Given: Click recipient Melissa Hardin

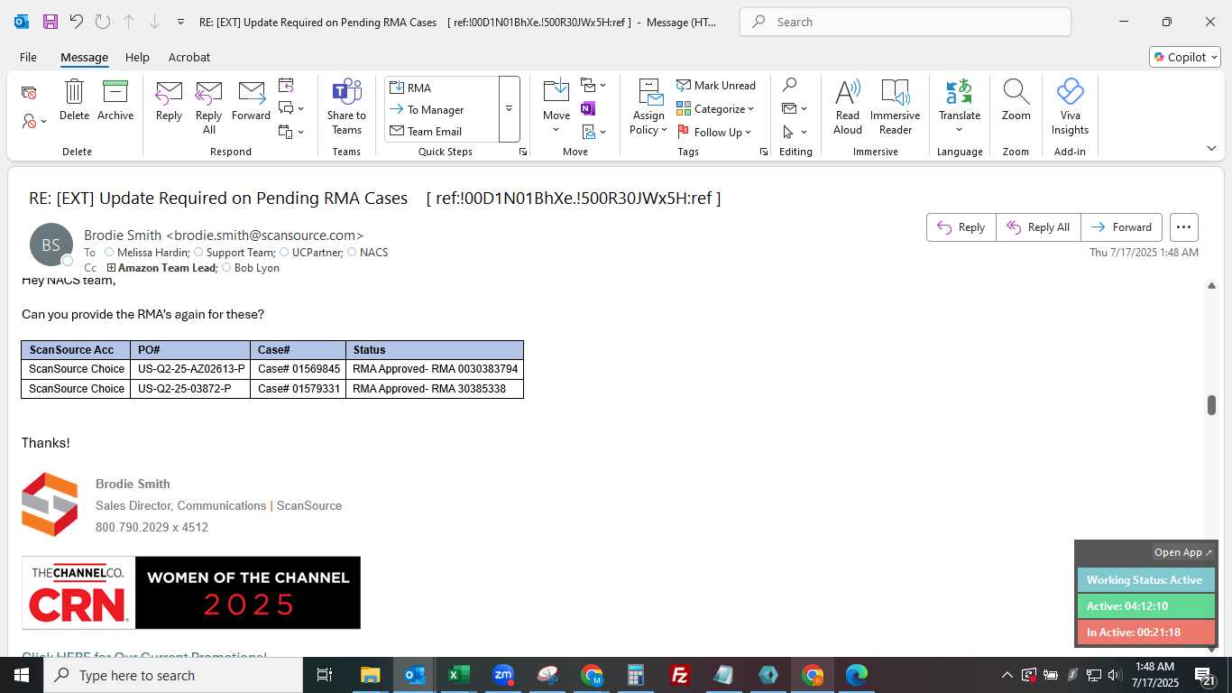Looking at the screenshot, I should pos(153,253).
